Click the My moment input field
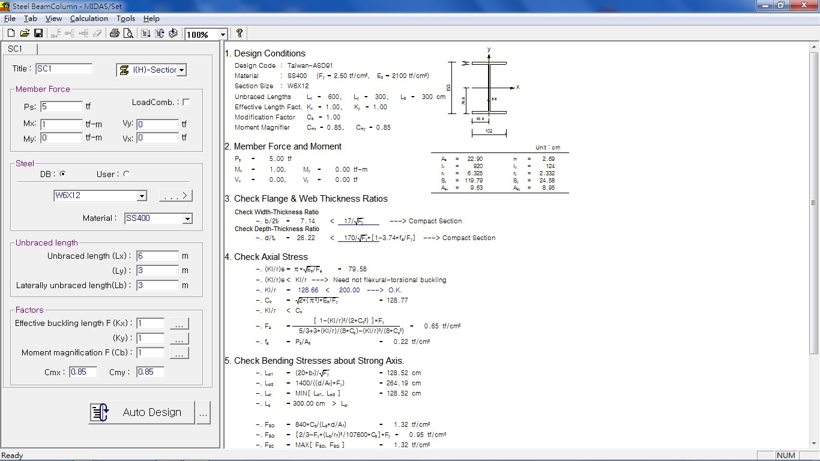 [x=61, y=138]
